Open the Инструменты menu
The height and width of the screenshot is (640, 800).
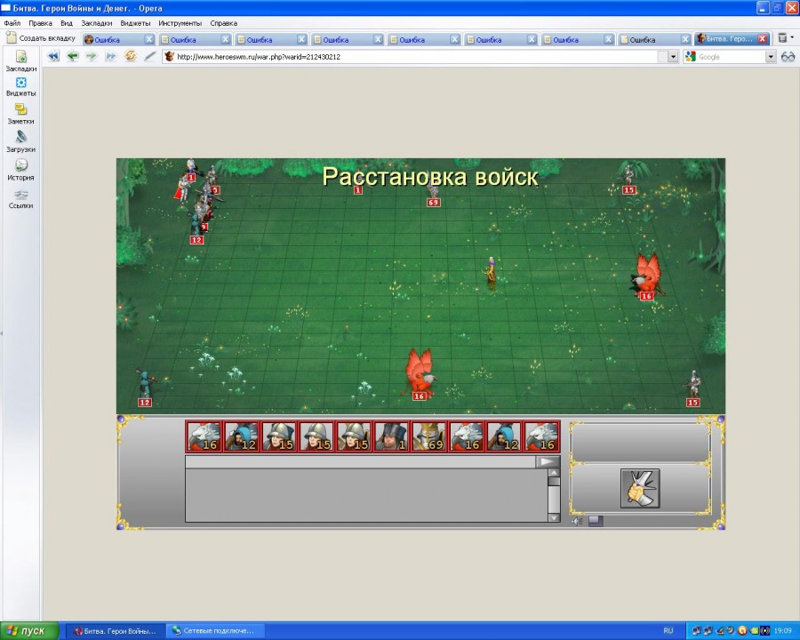pos(180,23)
